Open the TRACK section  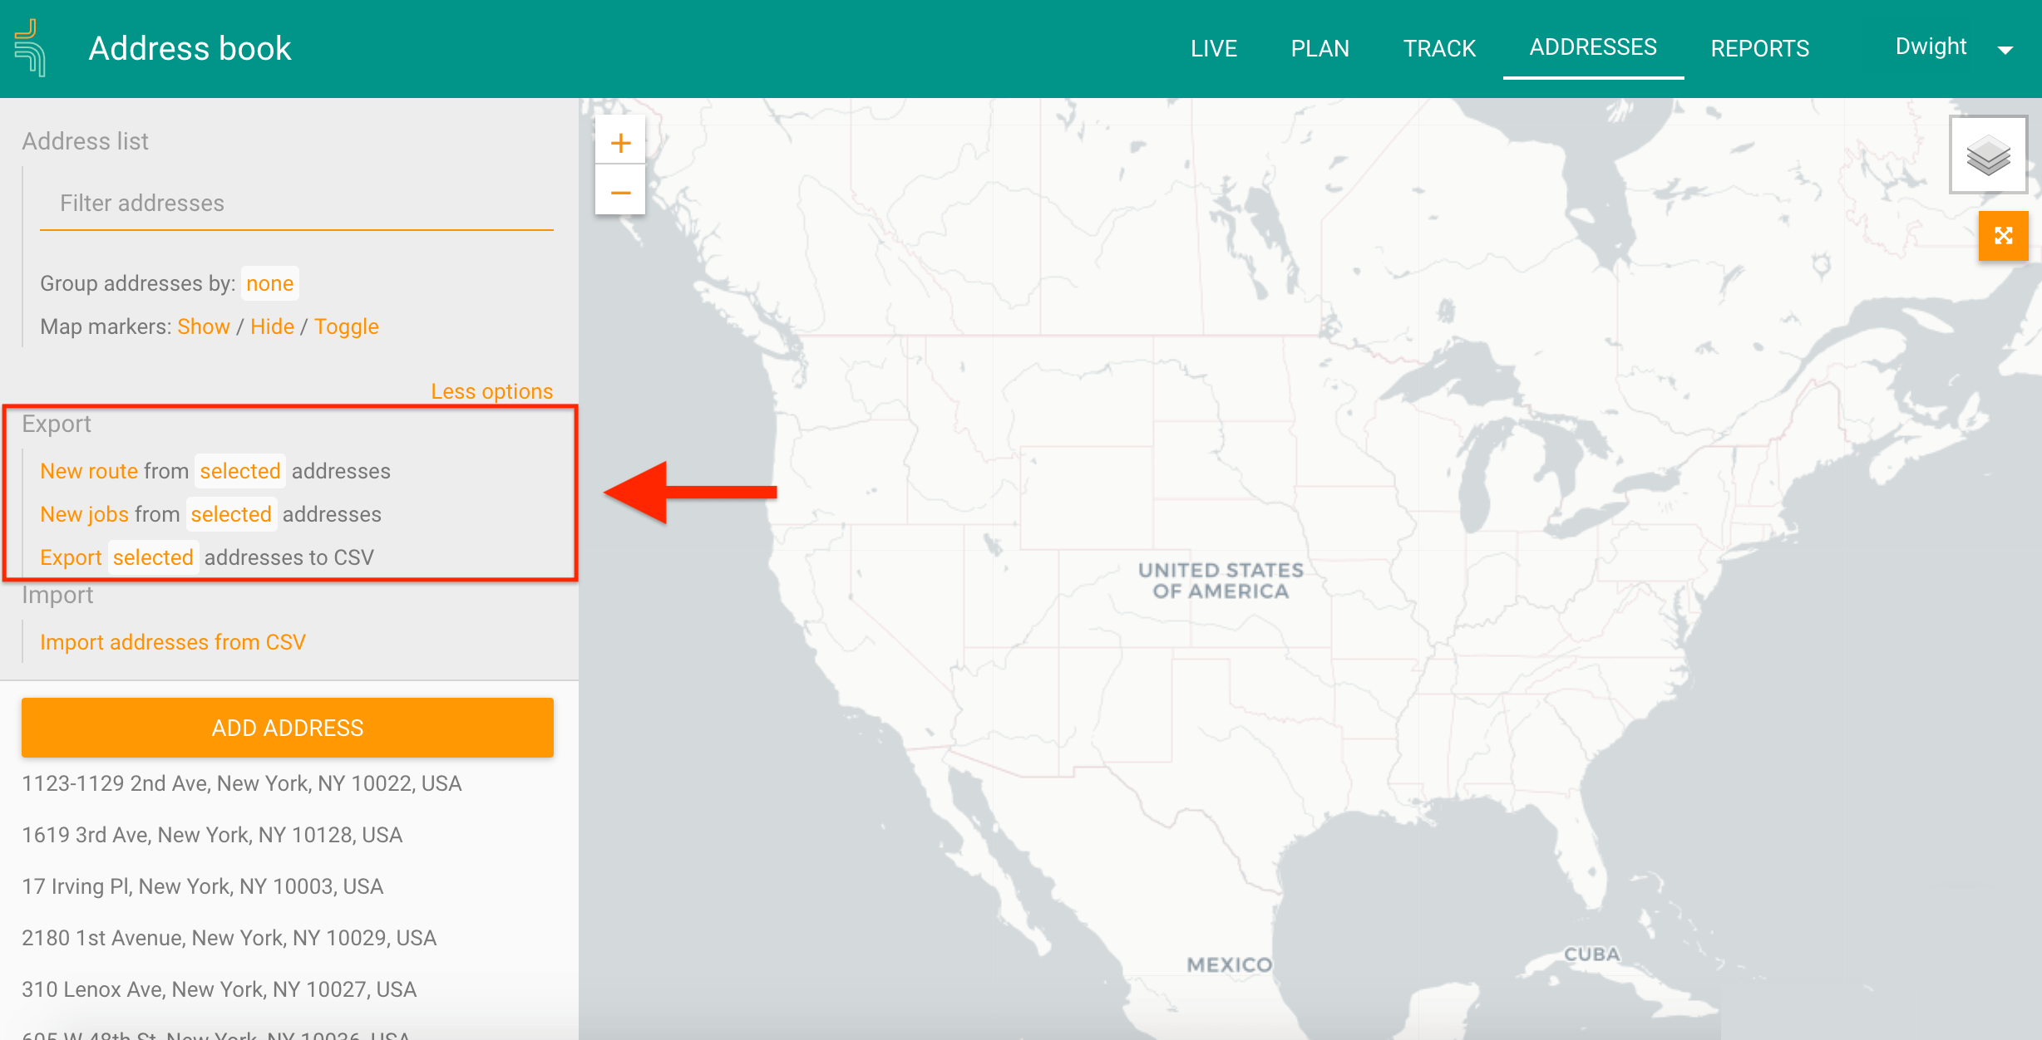[x=1438, y=48]
